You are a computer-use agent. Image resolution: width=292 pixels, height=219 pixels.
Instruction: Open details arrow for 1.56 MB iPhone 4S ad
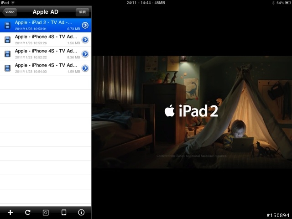85,40
